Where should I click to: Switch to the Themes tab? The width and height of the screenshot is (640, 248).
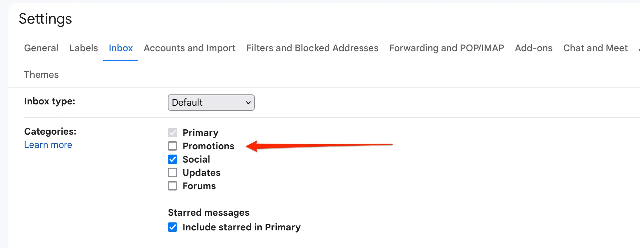tap(41, 74)
